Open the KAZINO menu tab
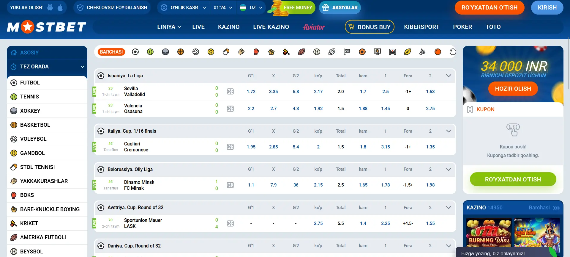This screenshot has height=257, width=570. [228, 27]
